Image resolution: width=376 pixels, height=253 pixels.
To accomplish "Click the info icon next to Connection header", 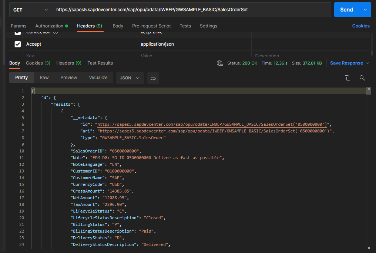I will 56,32.
